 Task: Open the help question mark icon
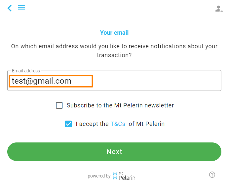[212, 175]
